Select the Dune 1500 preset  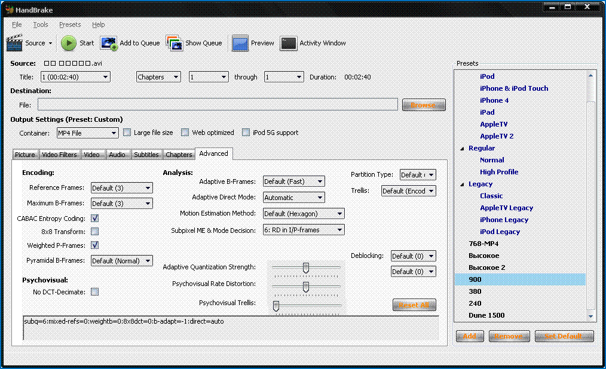pyautogui.click(x=486, y=315)
